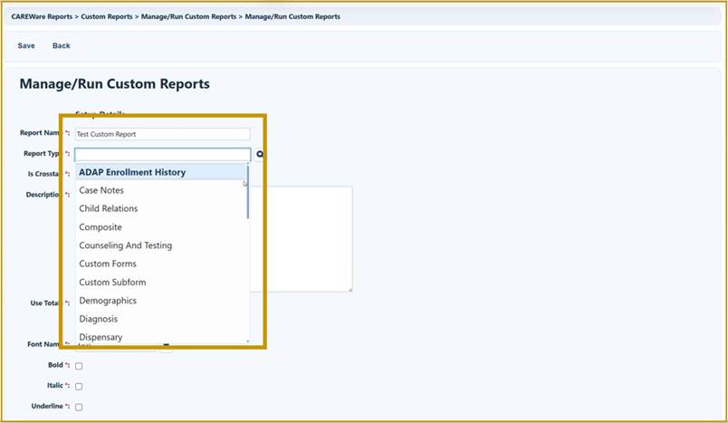
Task: Click the Save button
Action: [26, 45]
